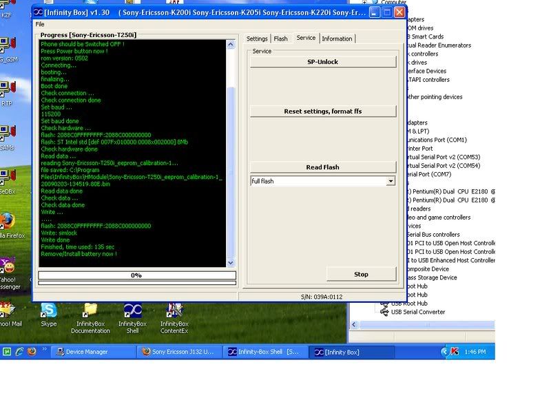551x413 pixels.
Task: Click log line "Boot done"
Action: [x=54, y=86]
